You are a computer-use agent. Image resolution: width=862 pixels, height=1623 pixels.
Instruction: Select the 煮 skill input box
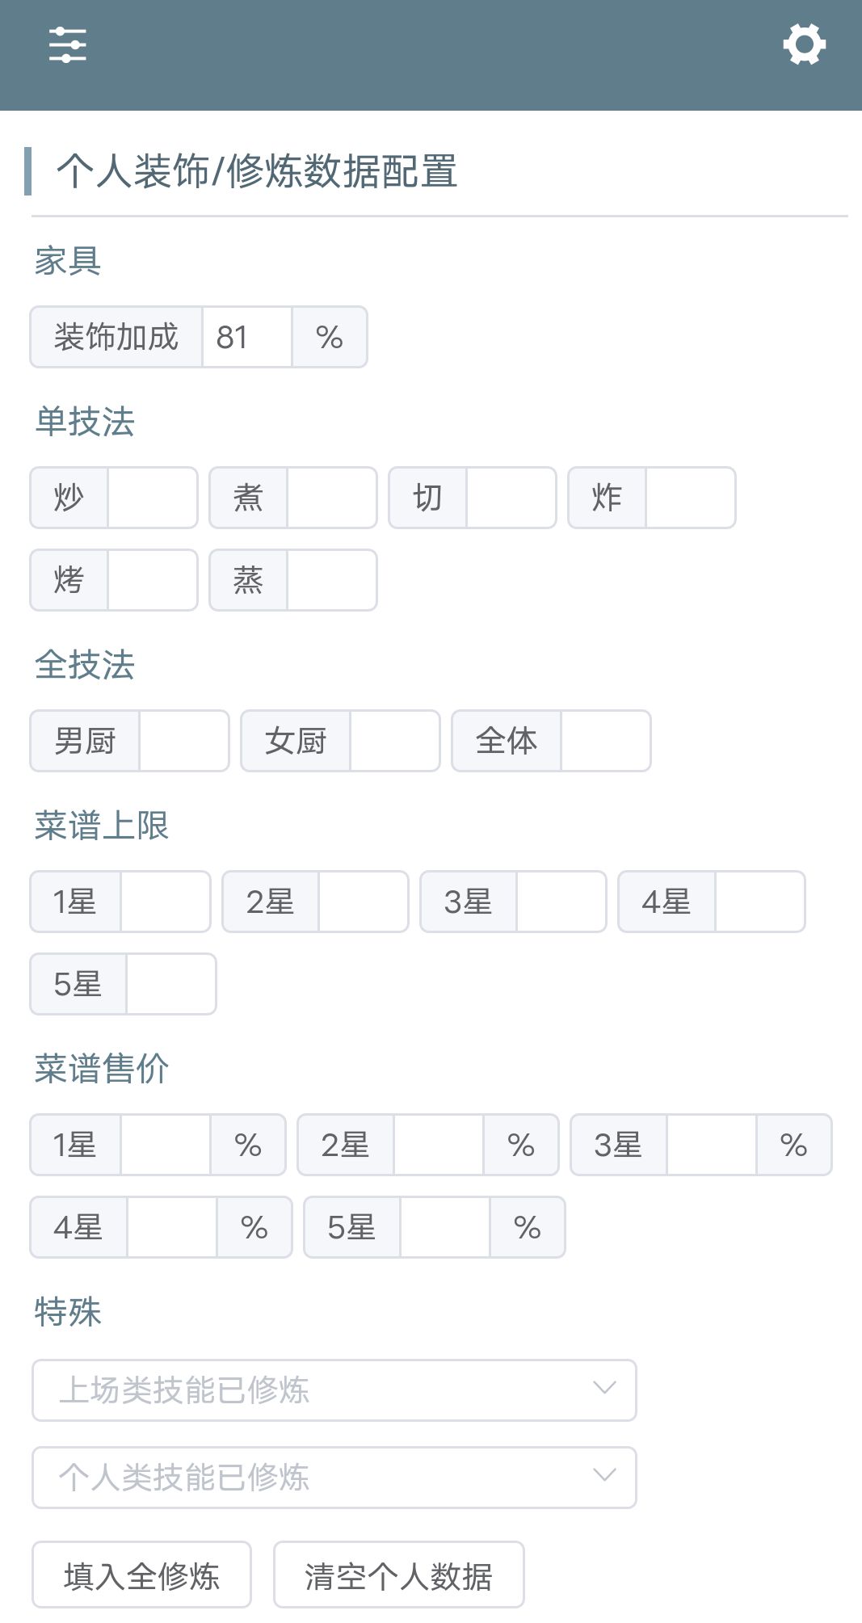click(x=331, y=498)
